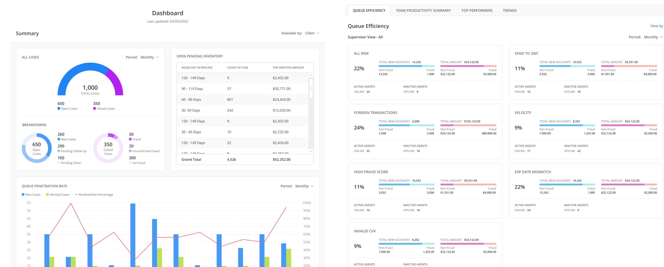Select the 30 - 45 Days row

click(242, 132)
